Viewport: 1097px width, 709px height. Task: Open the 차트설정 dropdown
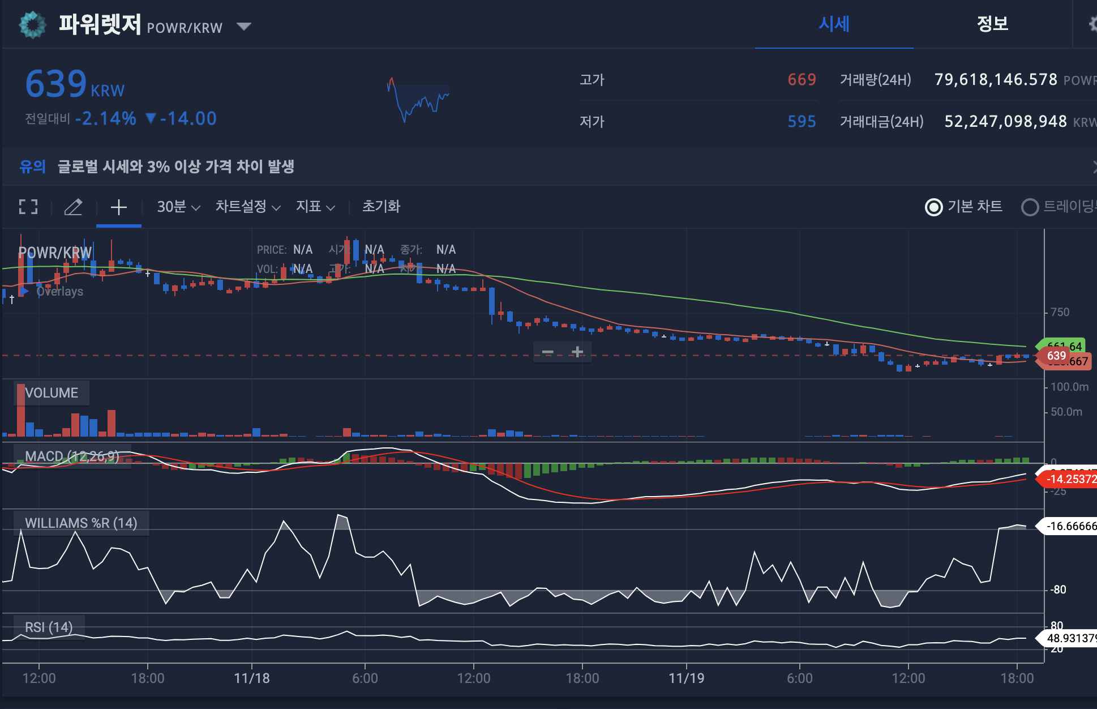point(248,207)
